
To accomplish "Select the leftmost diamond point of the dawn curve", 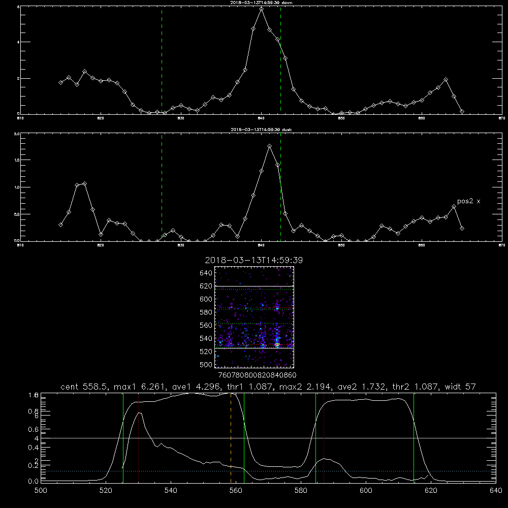I will [60, 83].
